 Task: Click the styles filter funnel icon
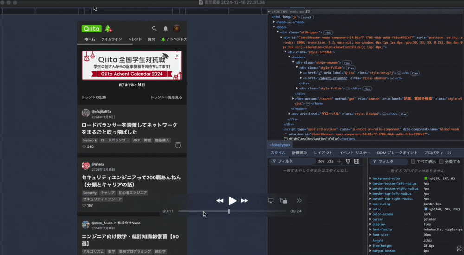[x=274, y=161]
